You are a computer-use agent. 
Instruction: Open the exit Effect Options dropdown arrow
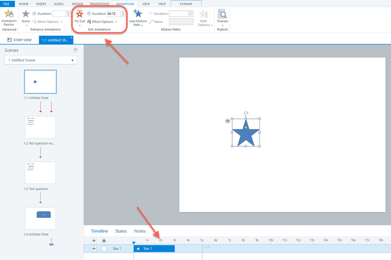116,22
